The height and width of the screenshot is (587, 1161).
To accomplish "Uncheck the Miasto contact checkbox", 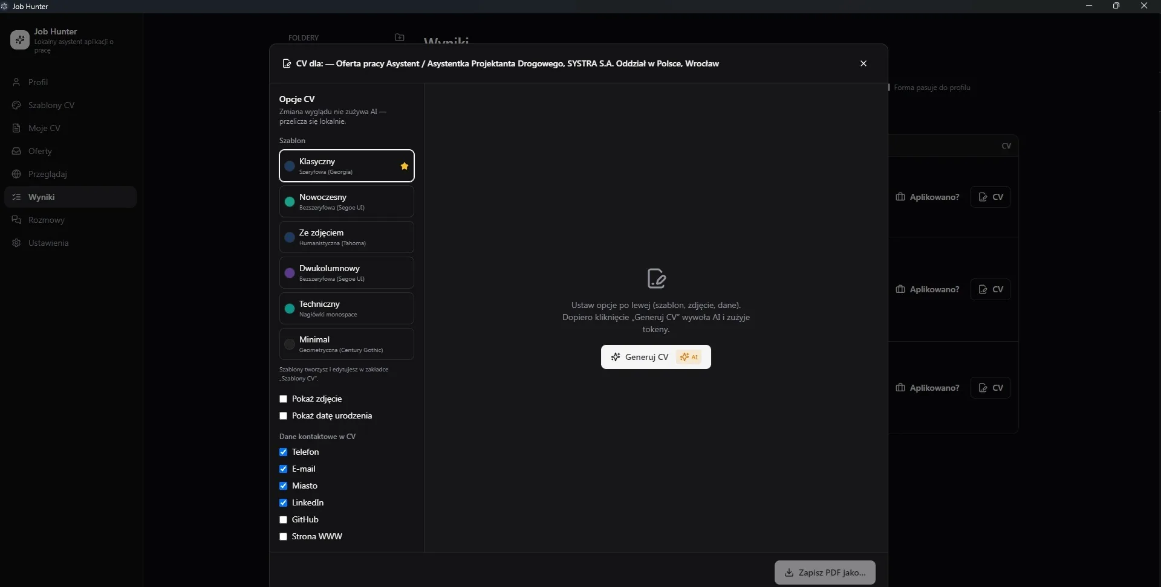I will click(283, 486).
